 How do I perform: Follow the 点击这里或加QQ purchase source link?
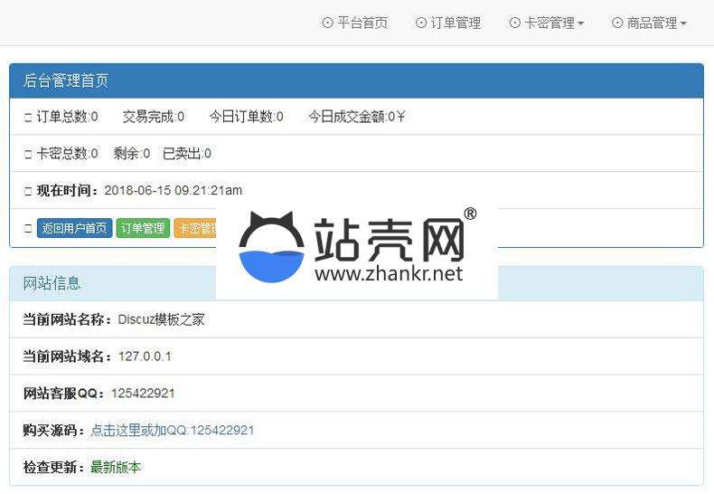(x=172, y=431)
